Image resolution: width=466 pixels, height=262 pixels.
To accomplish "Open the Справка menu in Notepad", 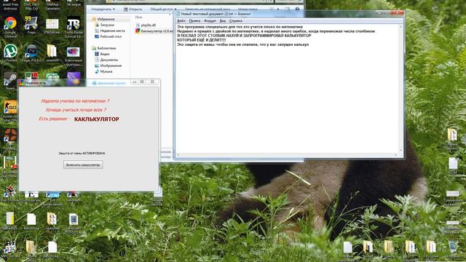I will (236, 21).
